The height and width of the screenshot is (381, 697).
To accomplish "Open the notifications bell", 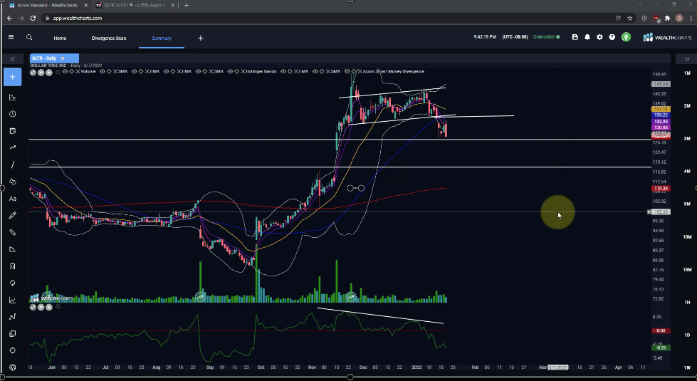I will [x=587, y=37].
